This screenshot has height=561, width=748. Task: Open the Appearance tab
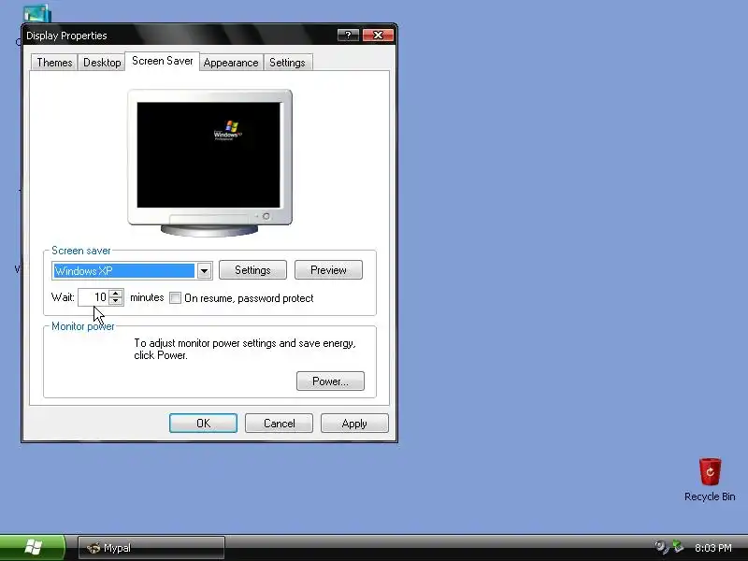coord(231,63)
